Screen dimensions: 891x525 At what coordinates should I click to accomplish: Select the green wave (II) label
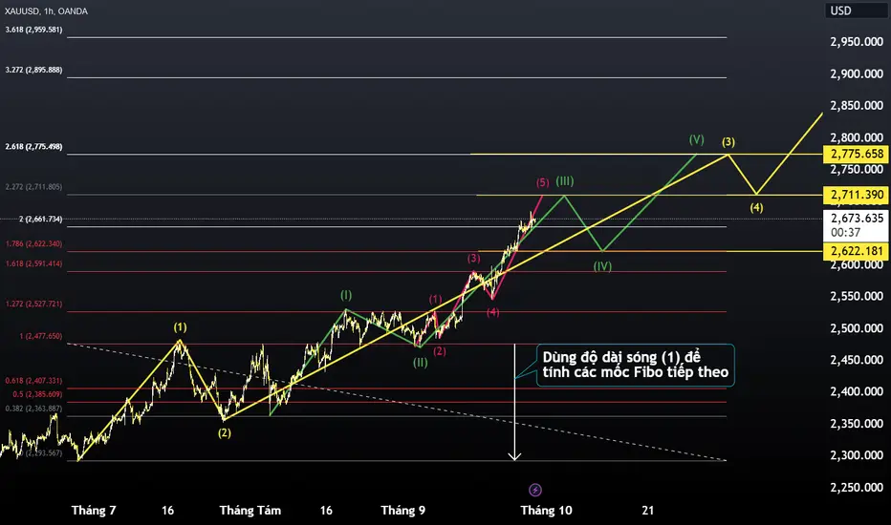tap(420, 363)
